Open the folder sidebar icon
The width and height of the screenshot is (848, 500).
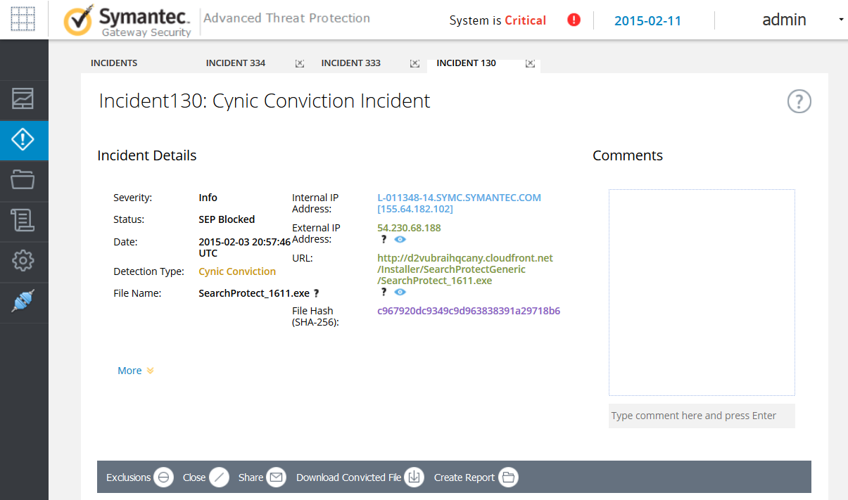[23, 180]
